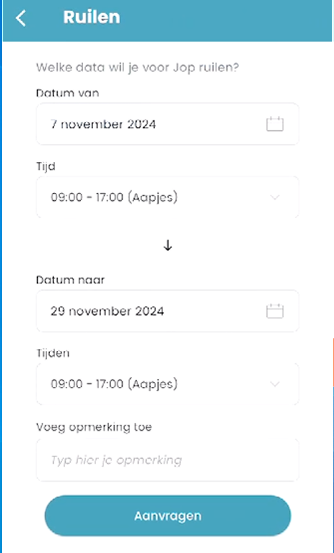Open the Tijd combo box showing 09:00 - 17:00
The height and width of the screenshot is (553, 334).
pos(167,197)
